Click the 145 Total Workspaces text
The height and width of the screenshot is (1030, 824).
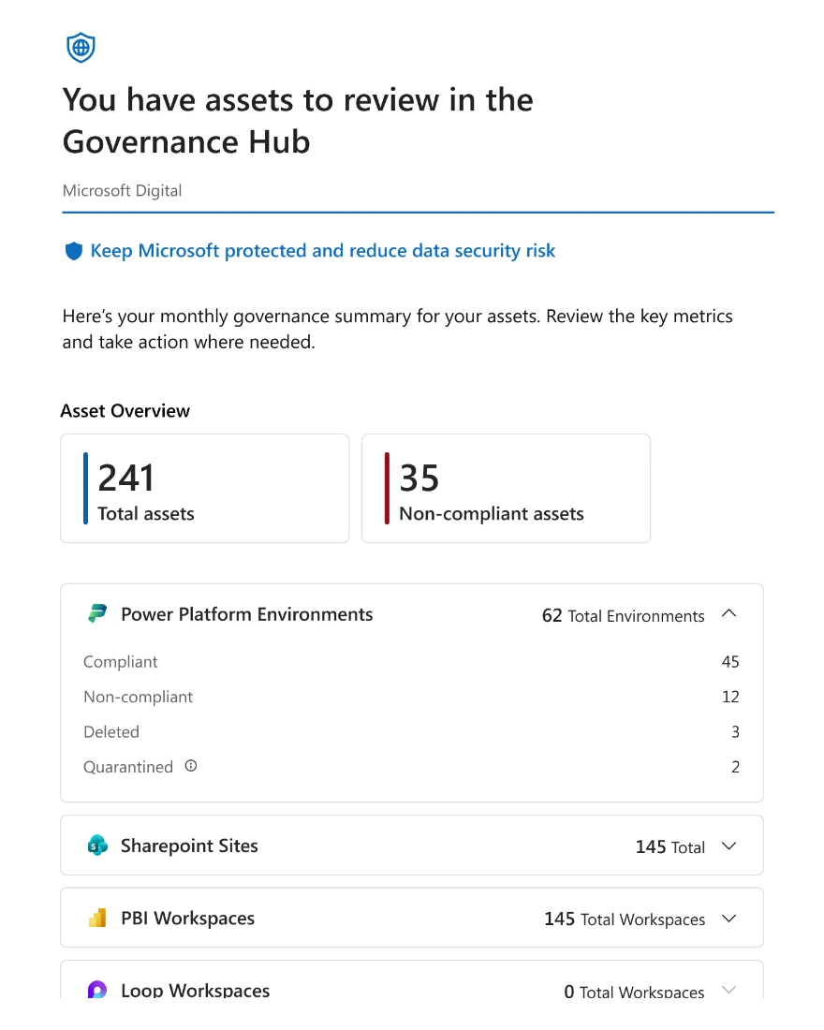[625, 919]
